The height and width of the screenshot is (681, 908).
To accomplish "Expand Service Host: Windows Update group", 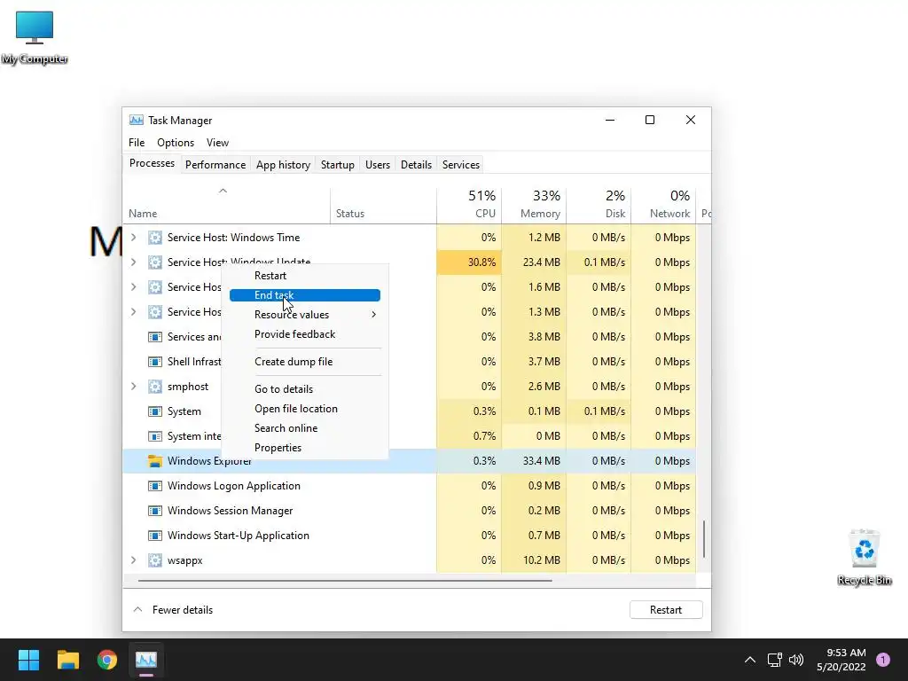I will tap(134, 262).
